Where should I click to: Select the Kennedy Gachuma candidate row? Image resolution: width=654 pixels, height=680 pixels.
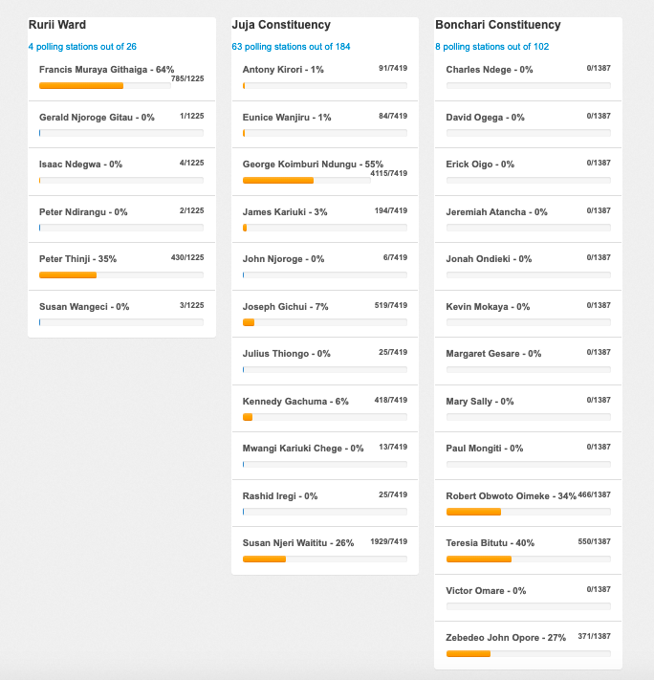(x=325, y=408)
